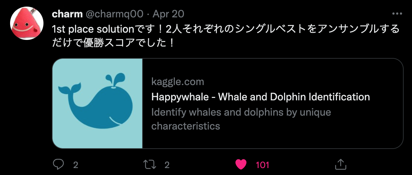The height and width of the screenshot is (175, 412).
Task: Click the retweet arrows icon
Action: [150, 165]
